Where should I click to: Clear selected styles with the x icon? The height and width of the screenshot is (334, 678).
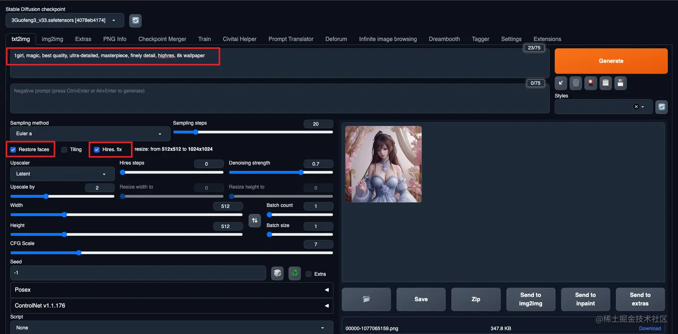(636, 107)
